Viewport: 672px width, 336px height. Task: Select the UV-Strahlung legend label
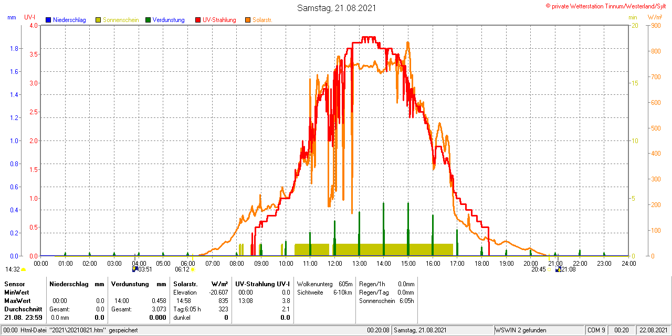pos(219,20)
